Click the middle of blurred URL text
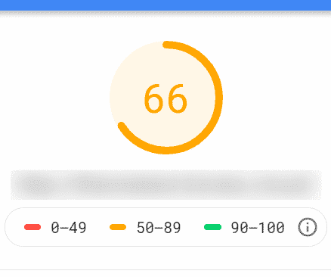This screenshot has height=277, width=331. tap(165, 185)
